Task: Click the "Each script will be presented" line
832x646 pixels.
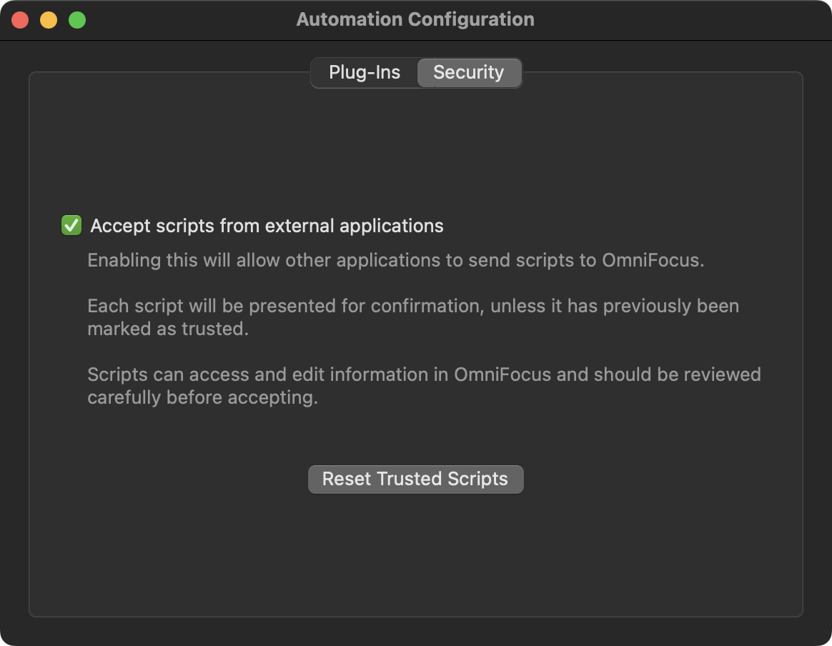Action: tap(412, 306)
